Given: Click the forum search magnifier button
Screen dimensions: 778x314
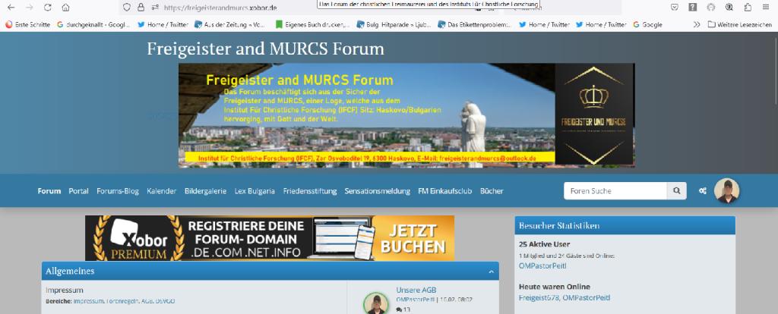Looking at the screenshot, I should click(676, 191).
